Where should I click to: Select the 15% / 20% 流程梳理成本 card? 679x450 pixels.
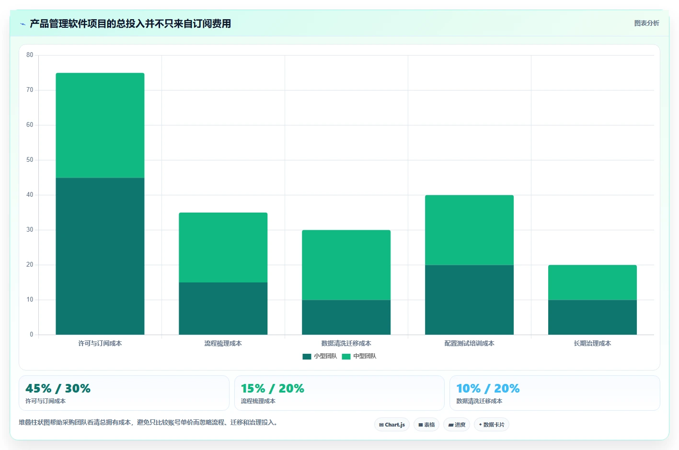pyautogui.click(x=339, y=393)
